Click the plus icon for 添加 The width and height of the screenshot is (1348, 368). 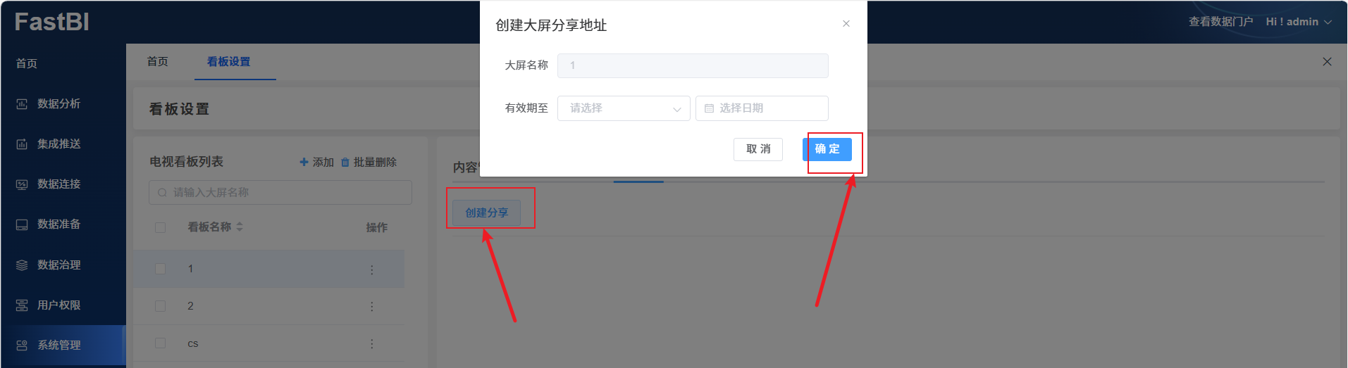click(x=304, y=162)
